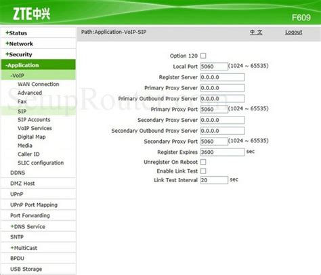Open the Advanced VoIP page
Image resolution: width=321 pixels, height=275 pixels.
30,93
